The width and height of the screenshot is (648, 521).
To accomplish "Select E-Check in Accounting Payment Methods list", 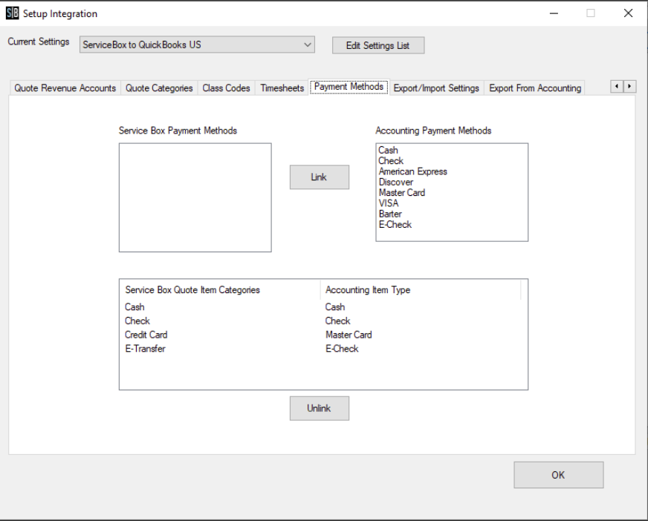I will coord(395,225).
